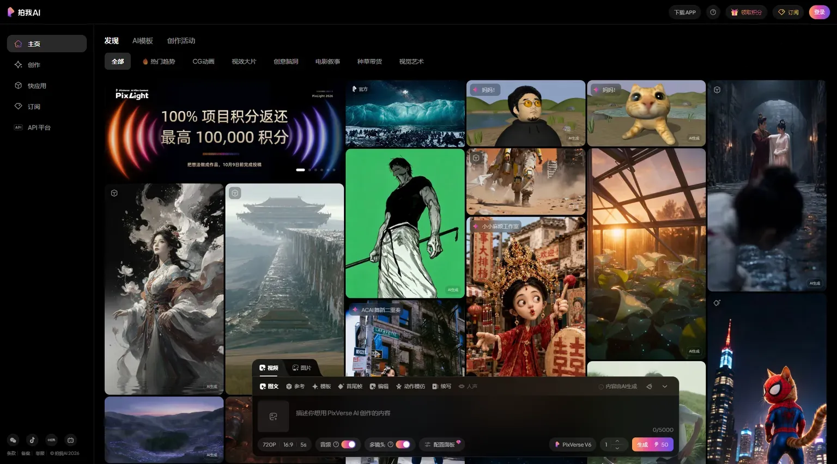Click the help icon beside 多镜头

click(390, 444)
